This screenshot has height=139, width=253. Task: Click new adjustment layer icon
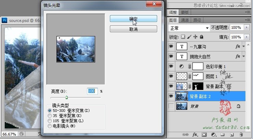point(214,135)
